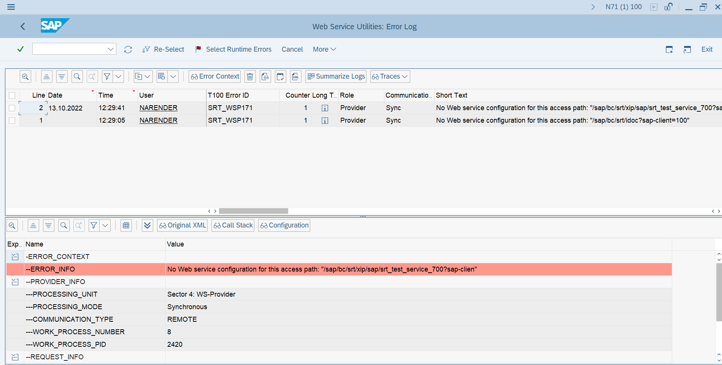Show the Call Stack for the error
Screen dimensions: 722x365
233,225
